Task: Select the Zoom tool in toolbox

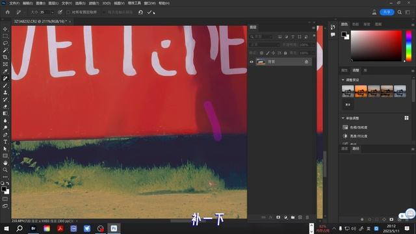Action: pyautogui.click(x=5, y=170)
